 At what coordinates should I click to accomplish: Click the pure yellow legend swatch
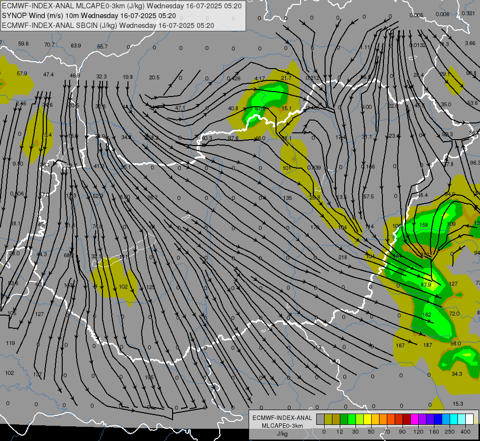(x=368, y=419)
